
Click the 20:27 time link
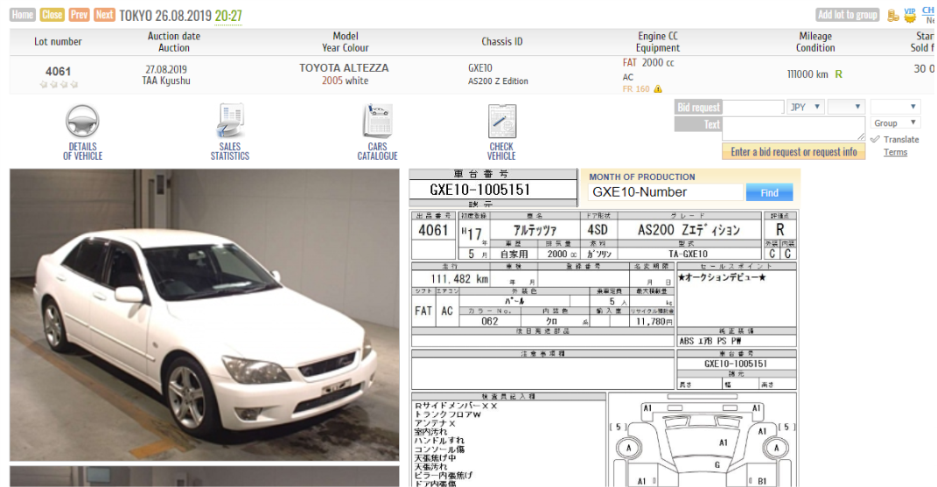(228, 16)
